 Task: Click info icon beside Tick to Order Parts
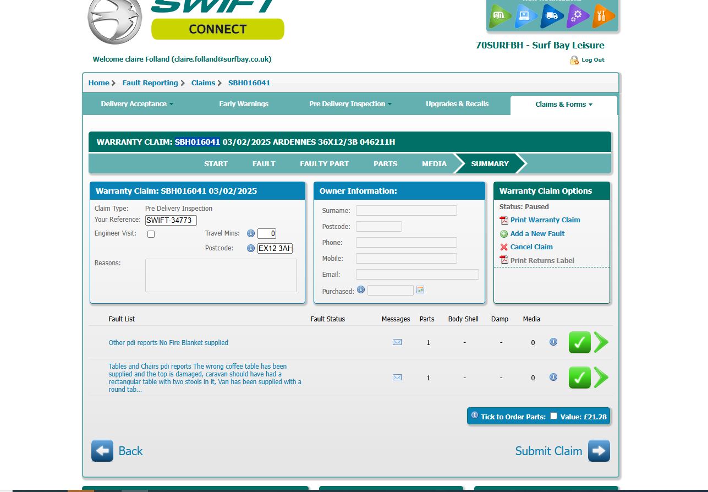click(475, 416)
